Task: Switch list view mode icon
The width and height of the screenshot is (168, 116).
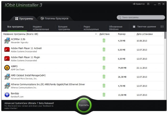Action: (162, 27)
